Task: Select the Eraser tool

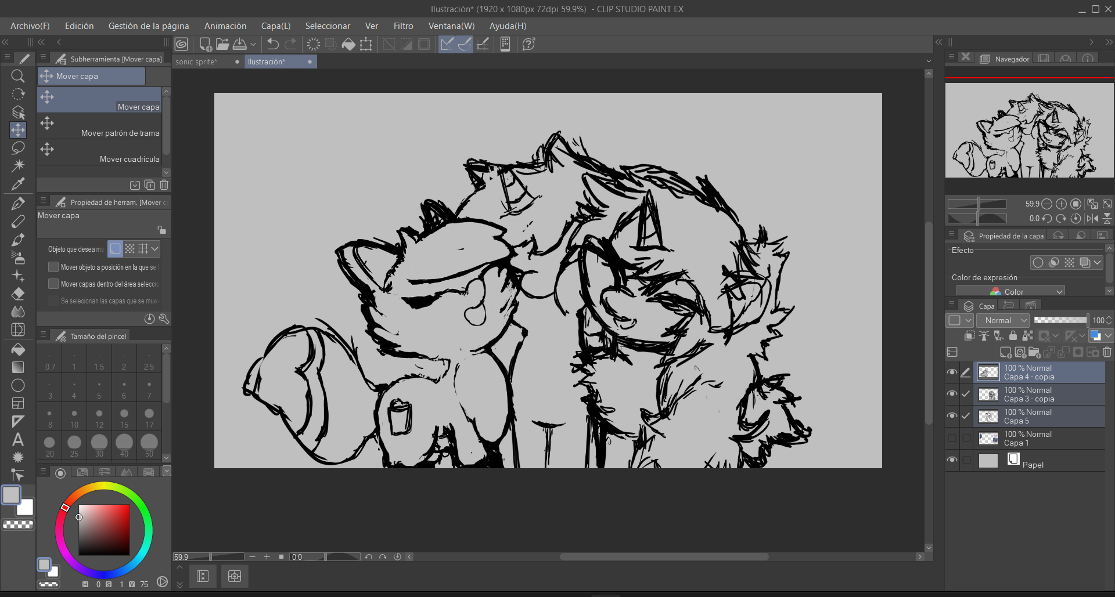Action: pyautogui.click(x=18, y=294)
